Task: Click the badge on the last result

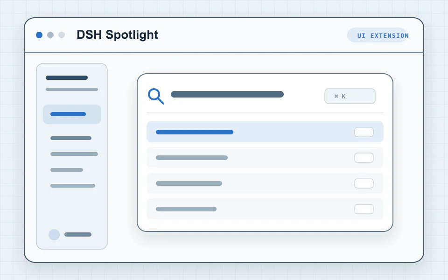Action: click(x=364, y=209)
